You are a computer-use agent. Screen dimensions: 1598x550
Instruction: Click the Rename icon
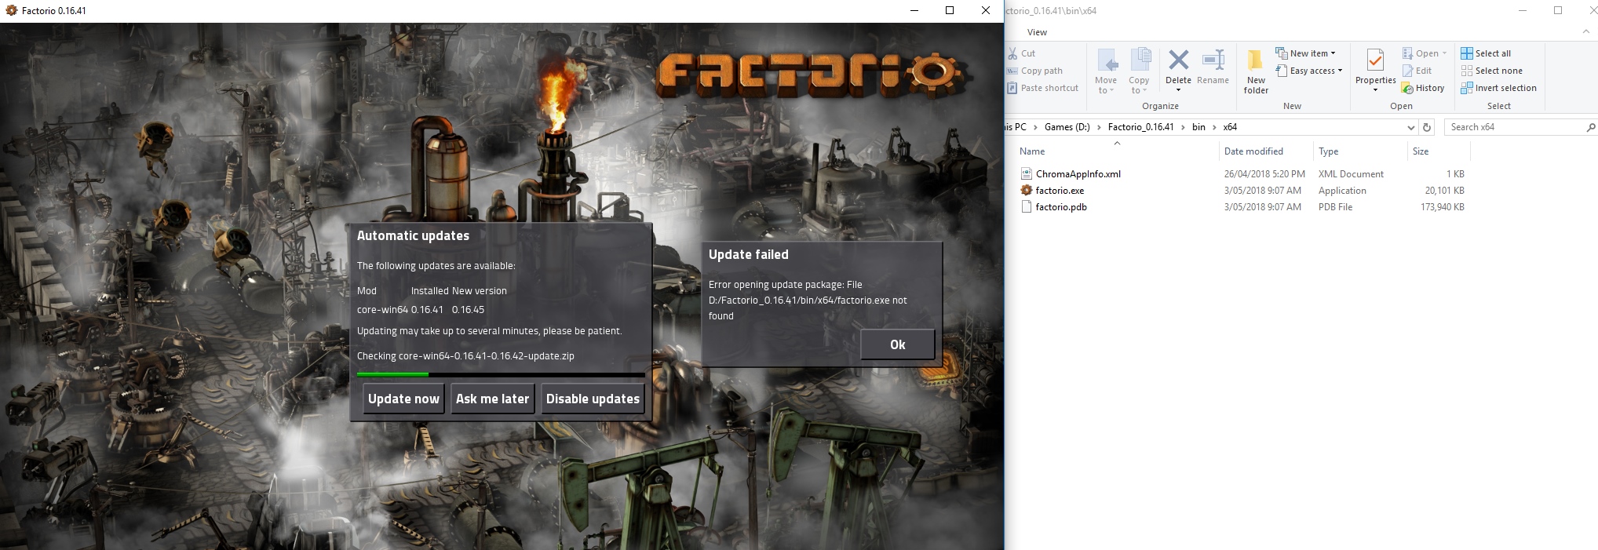(x=1213, y=60)
